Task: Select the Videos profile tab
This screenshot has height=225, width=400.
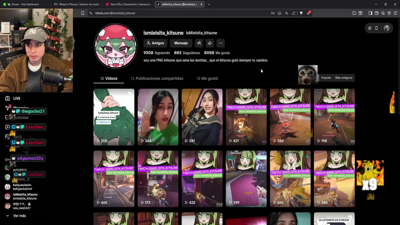Action: [109, 78]
